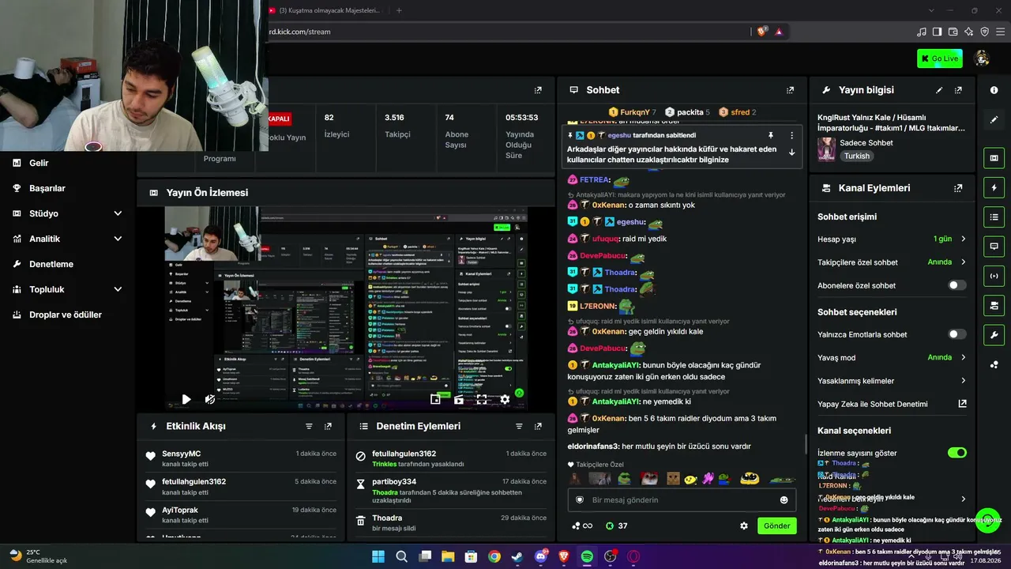1011x569 pixels.
Task: Click the list icon in right rail
Action: [994, 217]
